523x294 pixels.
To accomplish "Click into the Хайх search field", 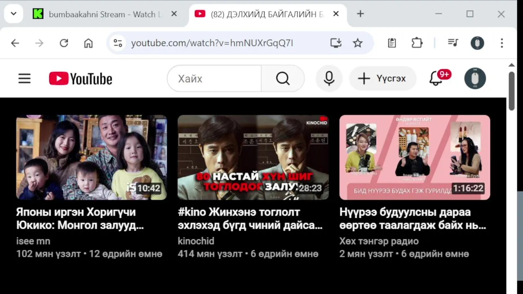I will click(214, 78).
